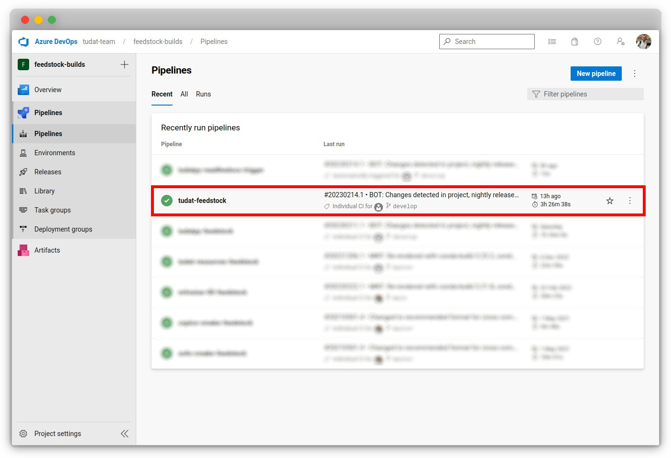Click the Pipeline column header

tap(172, 144)
